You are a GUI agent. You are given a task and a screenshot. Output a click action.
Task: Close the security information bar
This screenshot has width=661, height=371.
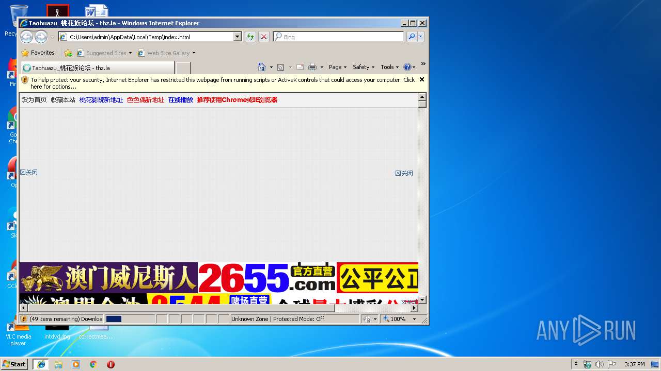[422, 79]
